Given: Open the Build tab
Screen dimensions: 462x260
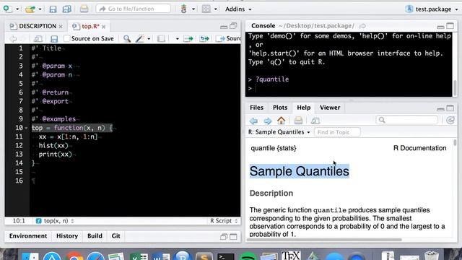Looking at the screenshot, I should pos(95,236).
